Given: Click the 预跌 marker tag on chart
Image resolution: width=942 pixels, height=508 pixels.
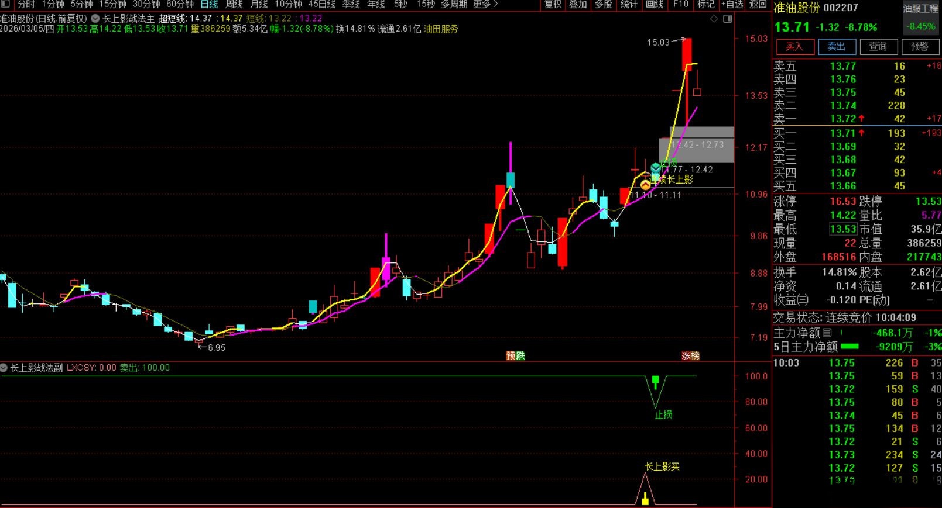Looking at the screenshot, I should 515,355.
